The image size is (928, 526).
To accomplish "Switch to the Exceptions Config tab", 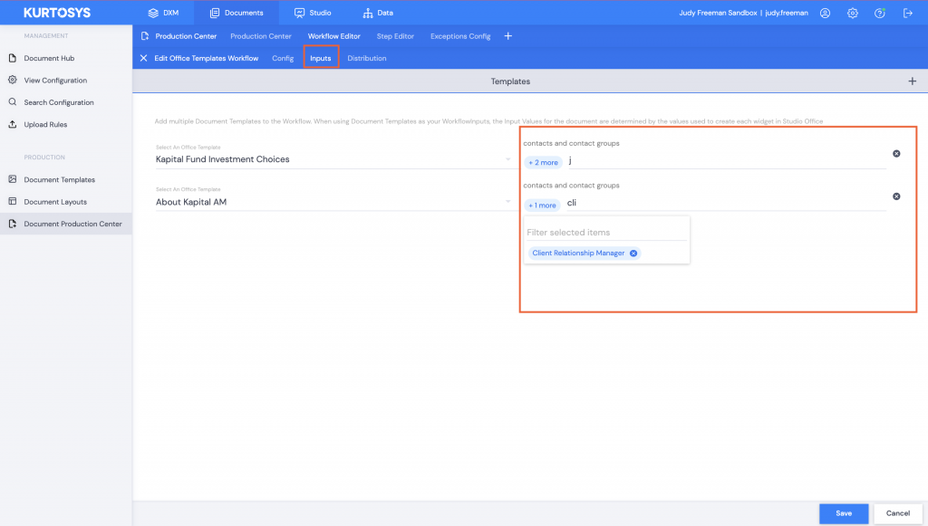I will (x=460, y=36).
